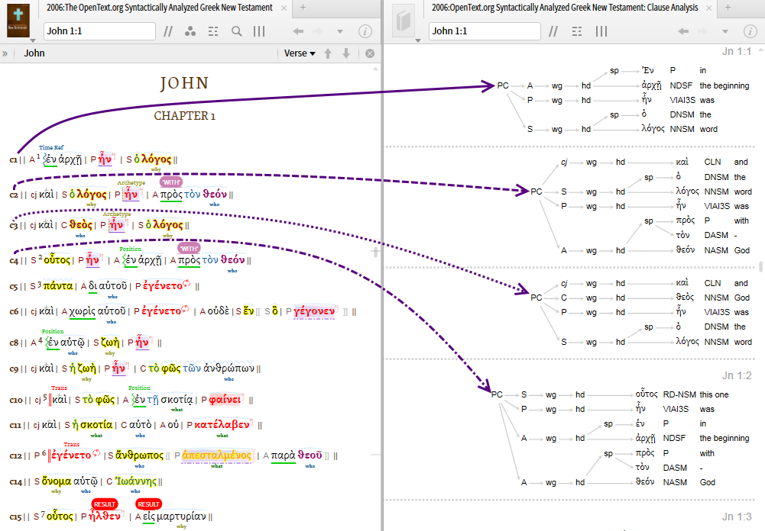The image size is (765, 531).
Task: Go back in the right panel history
Action: pos(683,31)
